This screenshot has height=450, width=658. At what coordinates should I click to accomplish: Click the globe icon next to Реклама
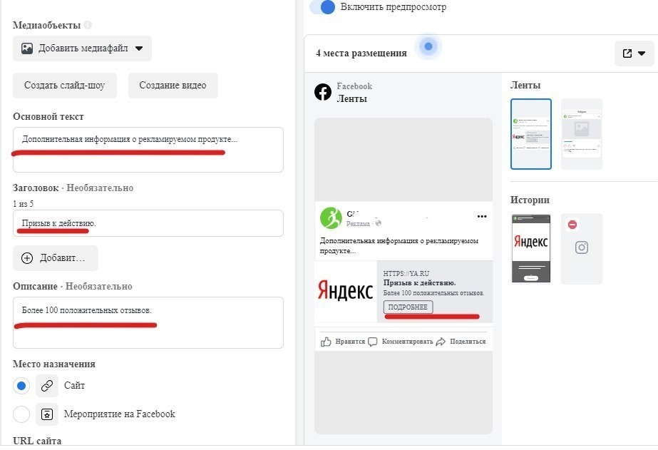tap(379, 223)
